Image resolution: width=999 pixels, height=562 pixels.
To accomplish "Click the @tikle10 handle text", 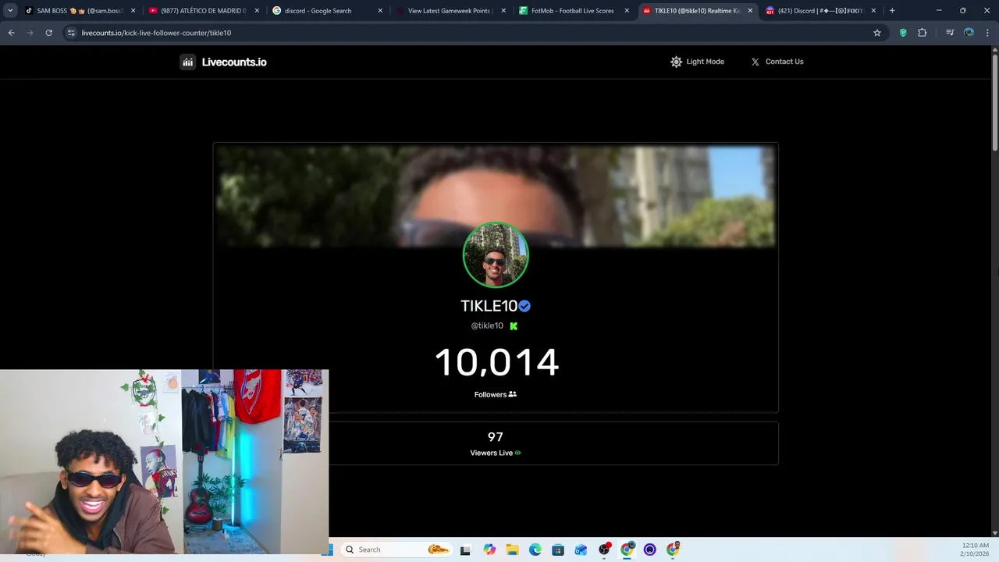I will [487, 325].
